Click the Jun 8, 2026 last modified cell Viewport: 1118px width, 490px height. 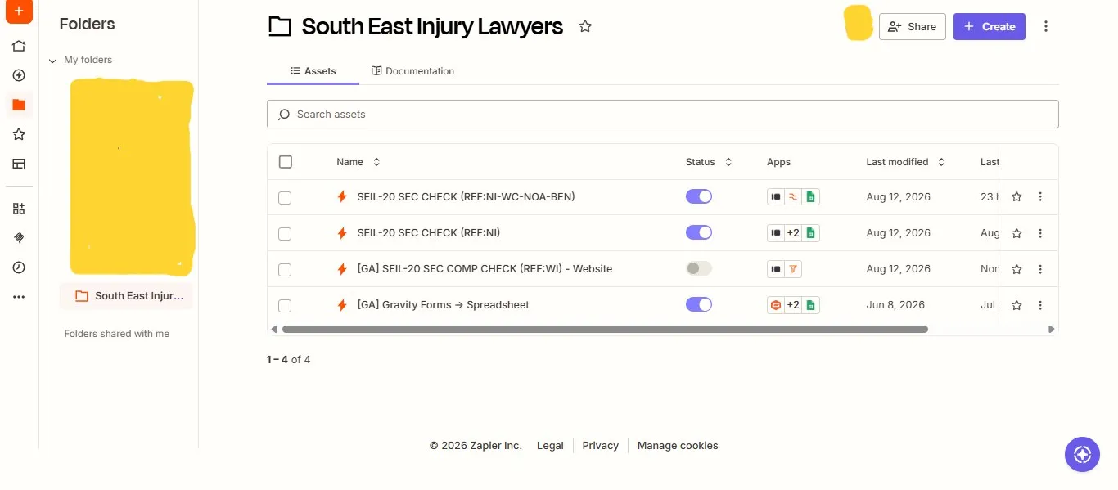[x=895, y=305]
